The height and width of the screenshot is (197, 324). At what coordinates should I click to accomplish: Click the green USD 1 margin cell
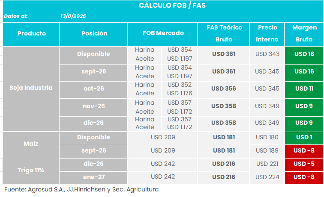click(x=304, y=138)
